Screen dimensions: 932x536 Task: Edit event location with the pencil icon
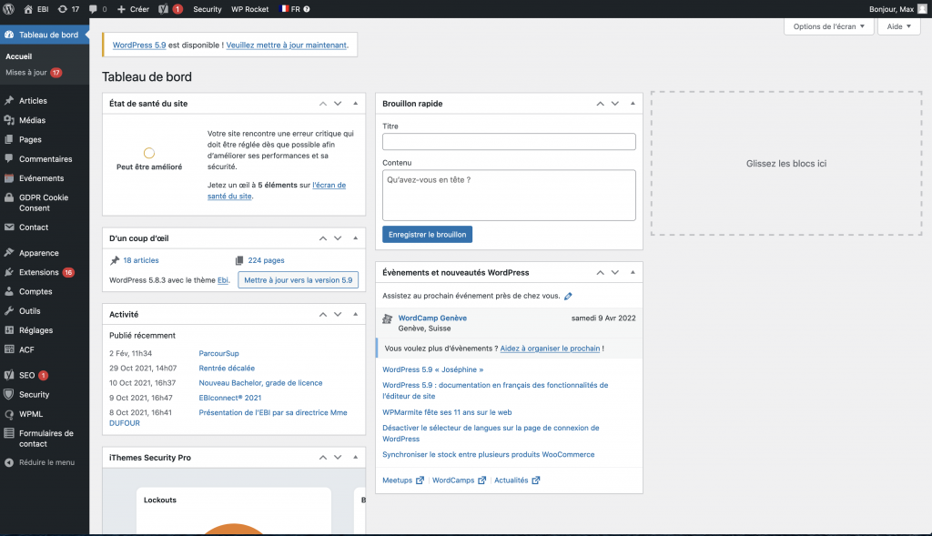pyautogui.click(x=568, y=296)
